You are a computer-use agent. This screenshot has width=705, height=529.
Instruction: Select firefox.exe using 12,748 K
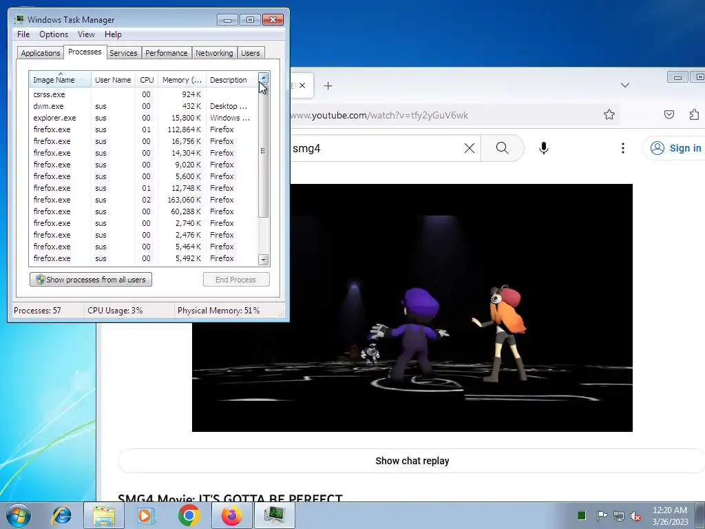(143, 188)
